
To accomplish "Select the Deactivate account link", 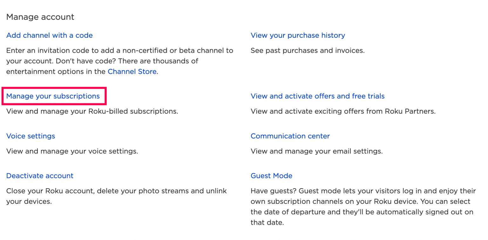I will [x=40, y=176].
